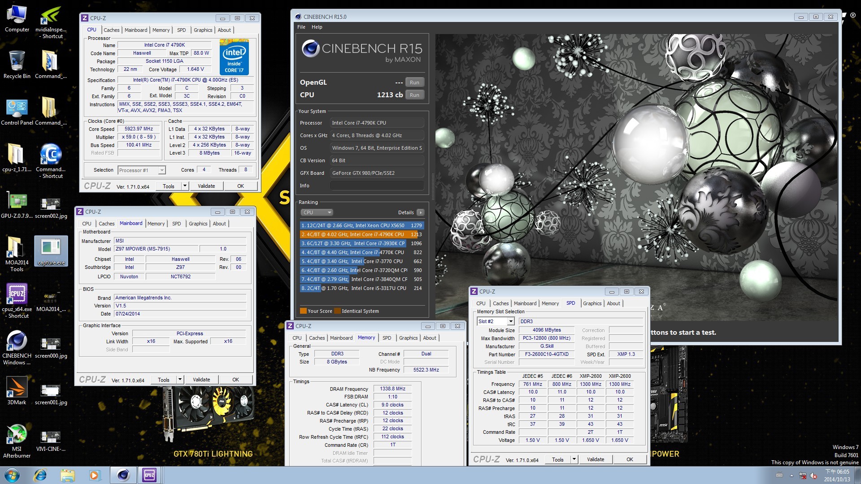Launch the 3DMark desktop icon
861x484 pixels.
(x=17, y=391)
